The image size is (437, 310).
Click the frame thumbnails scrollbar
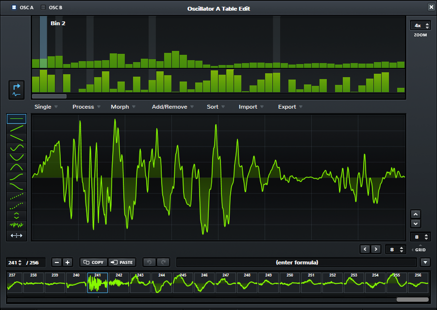point(412,300)
